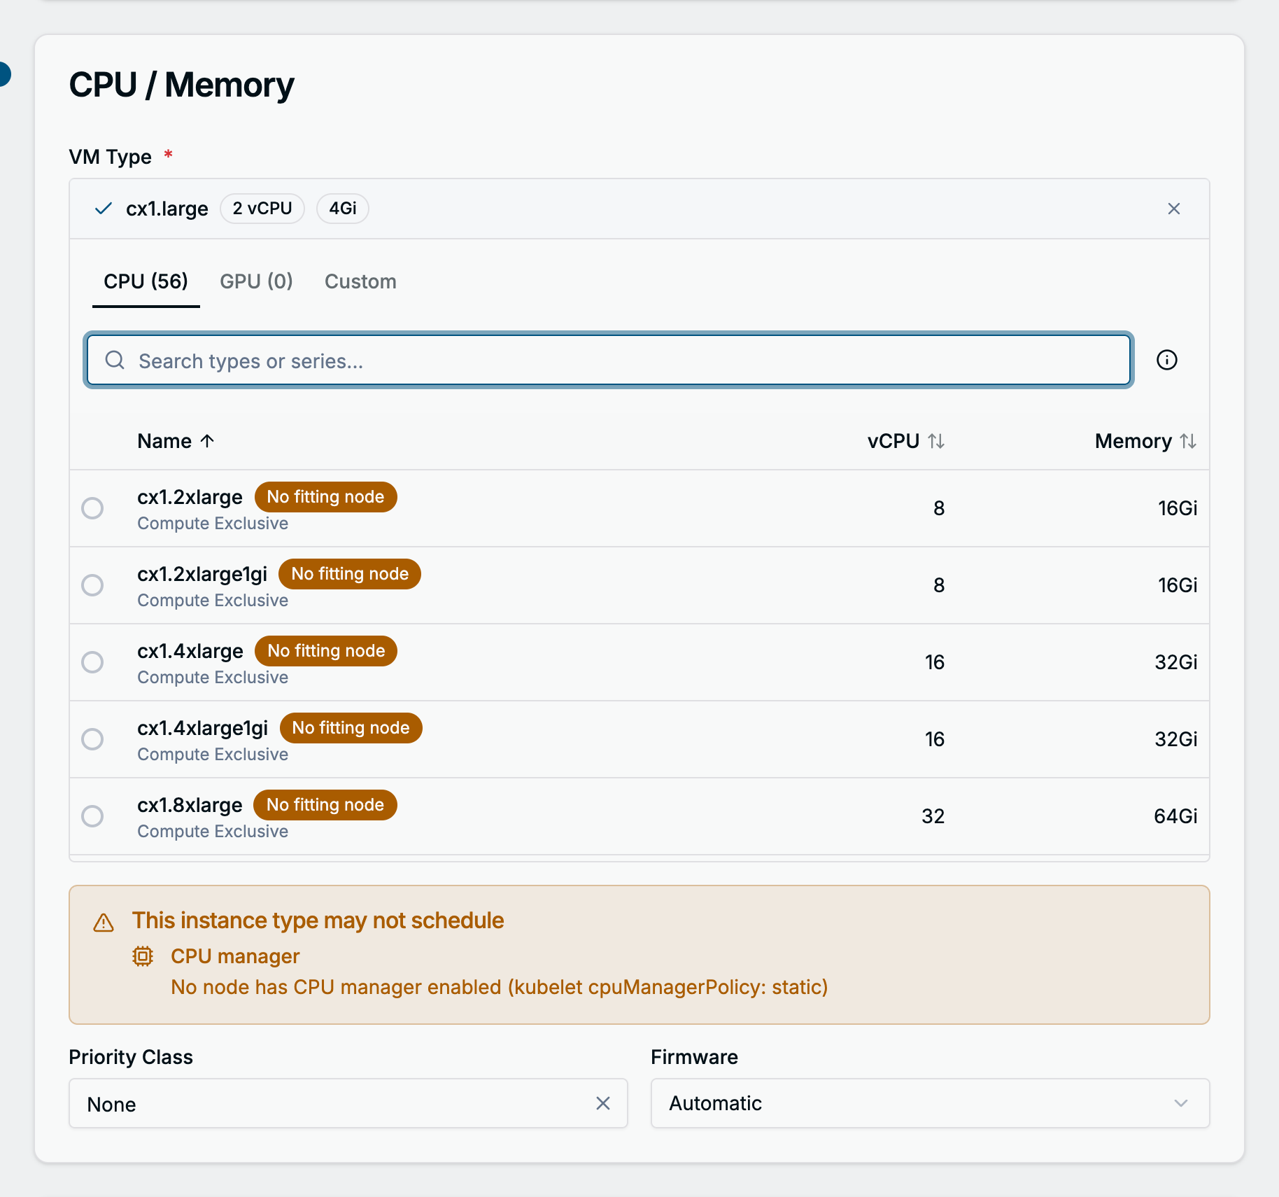This screenshot has width=1279, height=1197.
Task: Sort by Name column arrow
Action: 207,441
